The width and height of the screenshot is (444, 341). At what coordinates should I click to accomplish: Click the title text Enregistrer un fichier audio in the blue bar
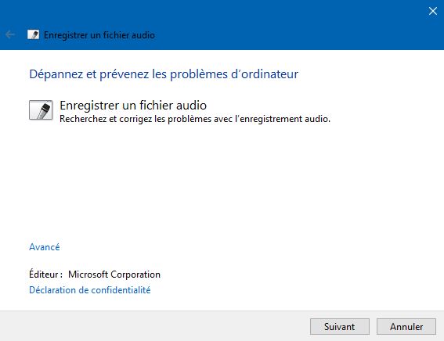point(99,35)
